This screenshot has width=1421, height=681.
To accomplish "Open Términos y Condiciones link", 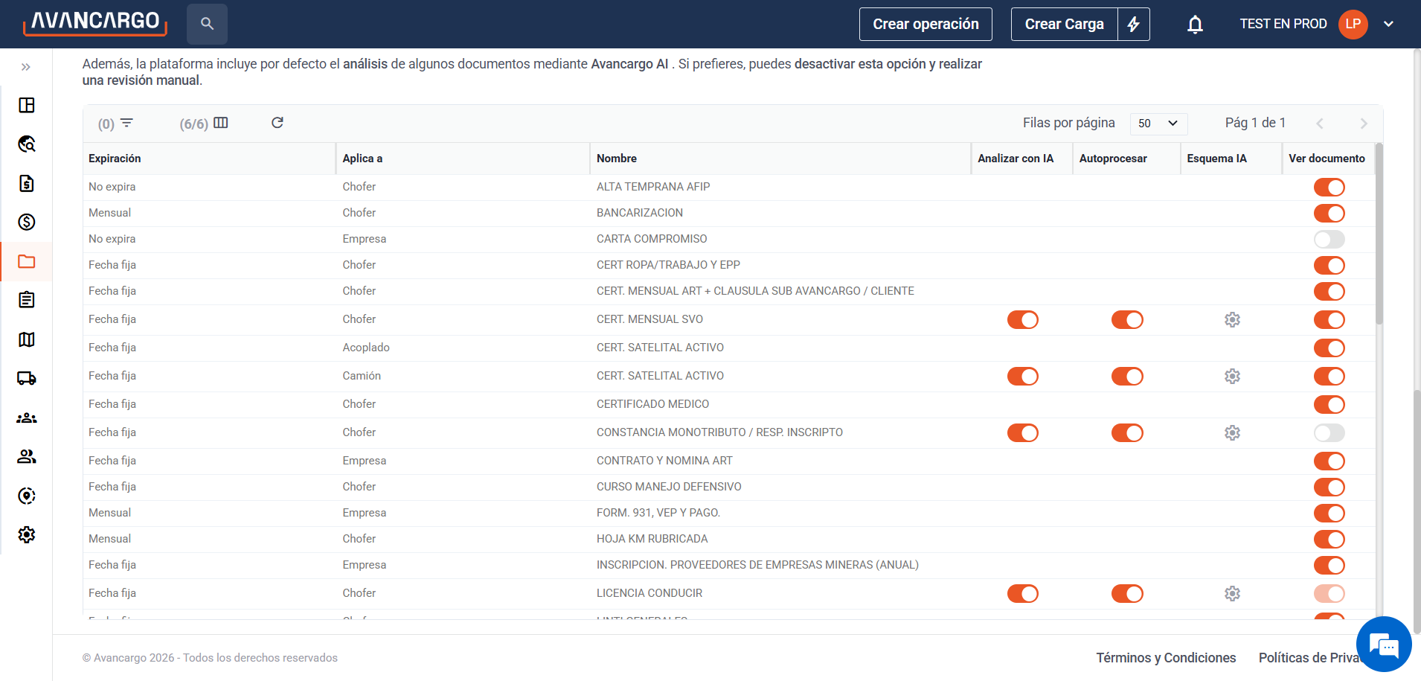I will click(x=1166, y=658).
